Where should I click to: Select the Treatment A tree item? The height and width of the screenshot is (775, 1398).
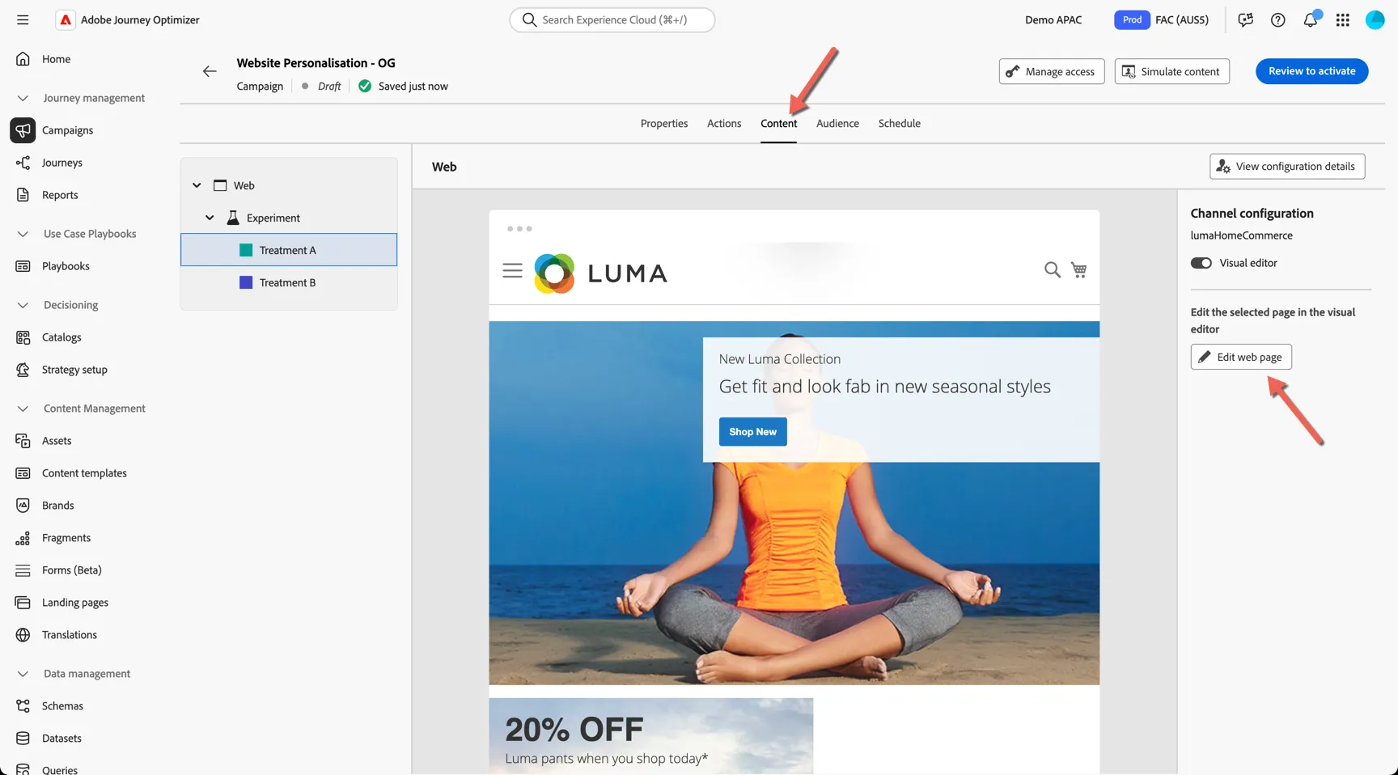click(289, 250)
